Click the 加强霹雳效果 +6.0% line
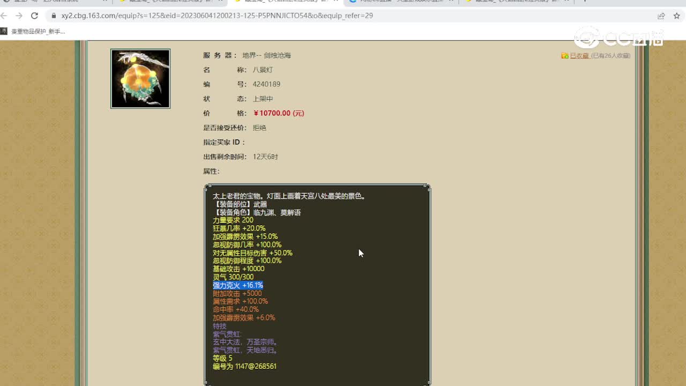686x386 pixels. pos(244,317)
